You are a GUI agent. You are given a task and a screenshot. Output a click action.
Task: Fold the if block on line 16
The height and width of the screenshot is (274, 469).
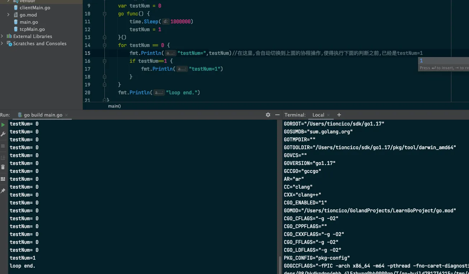[104, 61]
